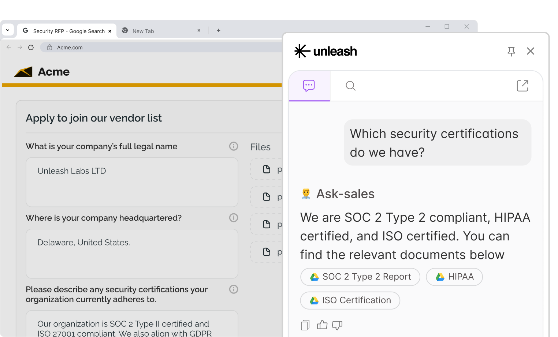Close the Security RFP browser tab
The image size is (558, 337).
coord(110,31)
